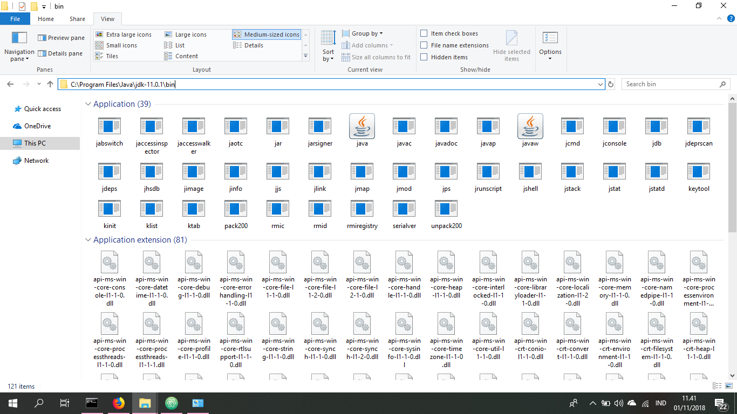Select the javac executable icon
Screen dimensions: 737x414
click(x=404, y=126)
